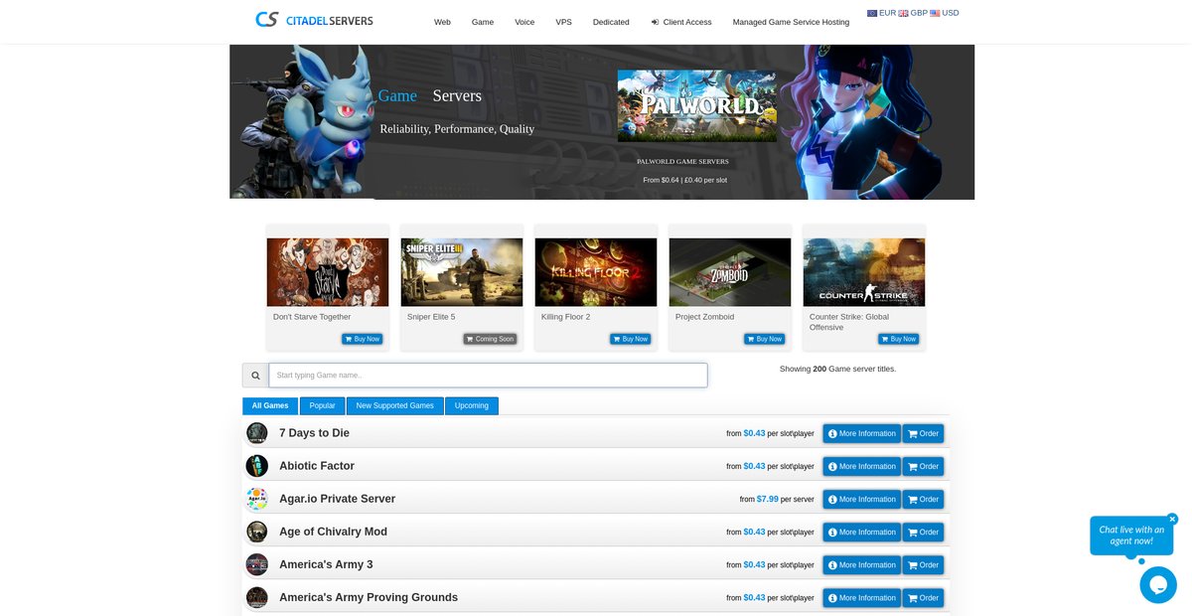Open the Agar.io Private Server title
Viewport: 1192px width, 616px height.
click(x=337, y=499)
